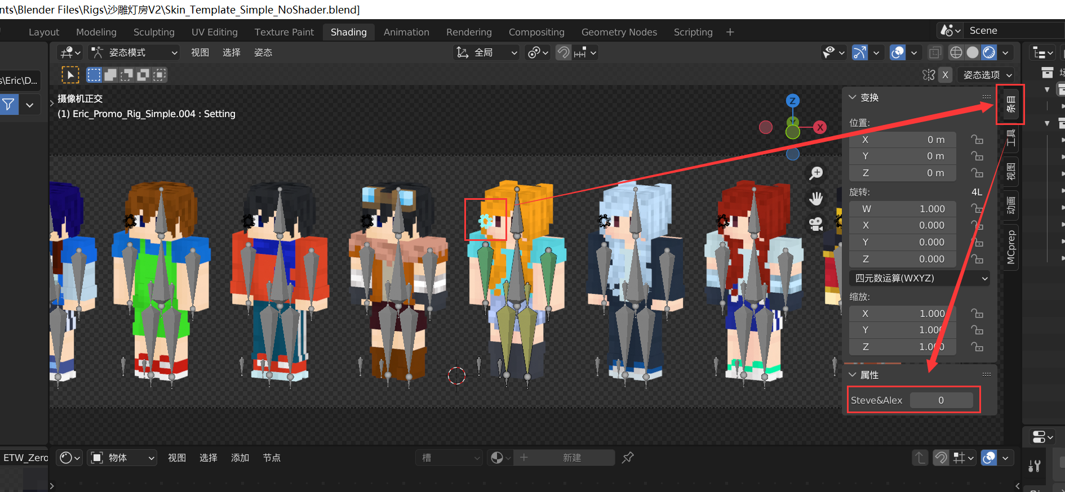The image size is (1065, 492).
Task: Open the quaternion rotation mode dropdown
Action: (x=920, y=278)
